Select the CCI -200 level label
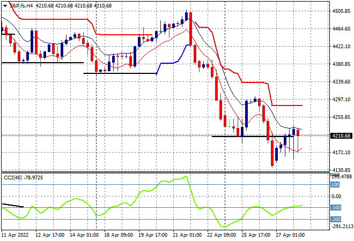 [x=336, y=219]
